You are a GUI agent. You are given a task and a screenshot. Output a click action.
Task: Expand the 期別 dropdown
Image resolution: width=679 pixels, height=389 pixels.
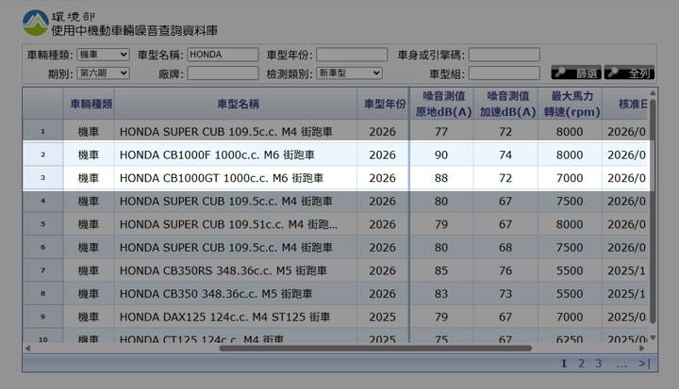pyautogui.click(x=103, y=73)
